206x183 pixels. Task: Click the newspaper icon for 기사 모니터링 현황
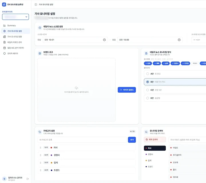[5, 37]
